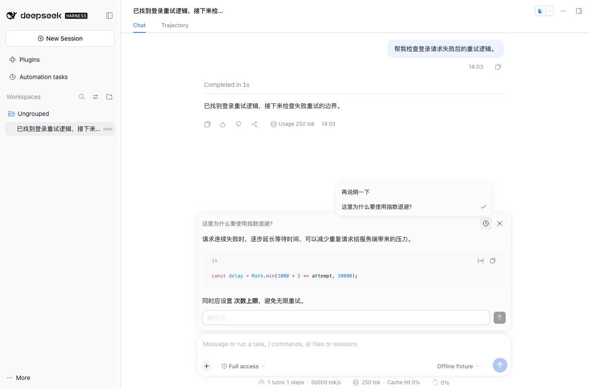This screenshot has width=590, height=389.
Task: Click the Usage 250 tok label
Action: pos(293,124)
